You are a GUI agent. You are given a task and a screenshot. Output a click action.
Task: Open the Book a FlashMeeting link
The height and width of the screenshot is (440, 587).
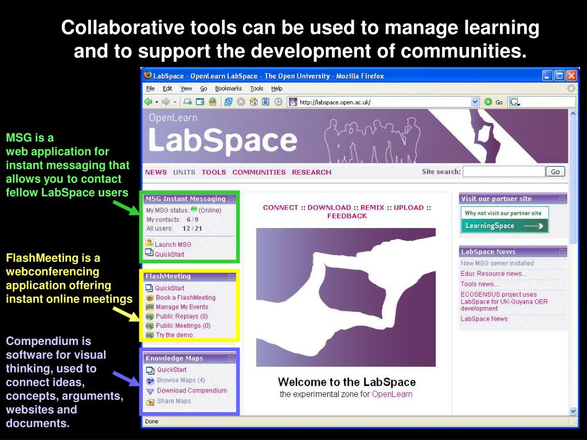point(186,297)
